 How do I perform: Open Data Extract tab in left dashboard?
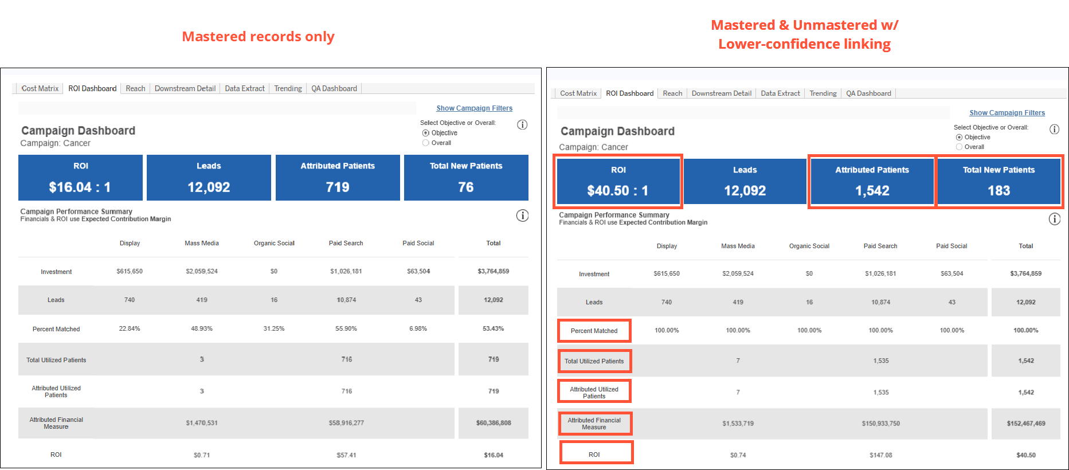coord(245,89)
